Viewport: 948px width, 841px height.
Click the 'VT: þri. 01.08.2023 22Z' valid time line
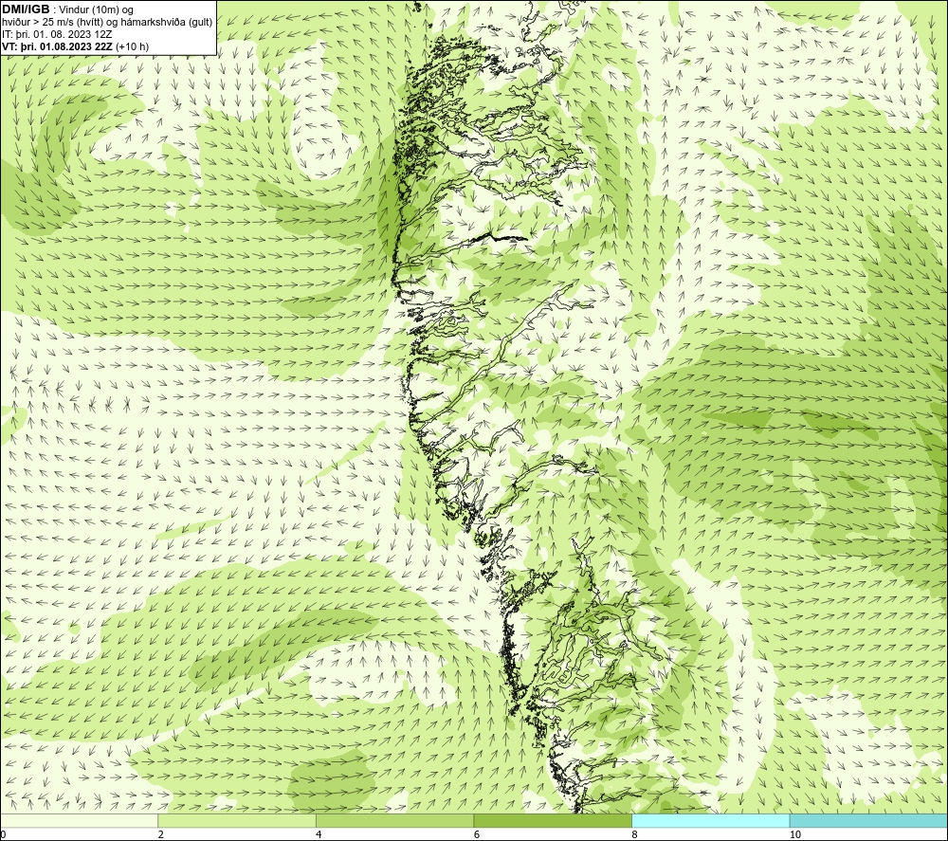76,46
